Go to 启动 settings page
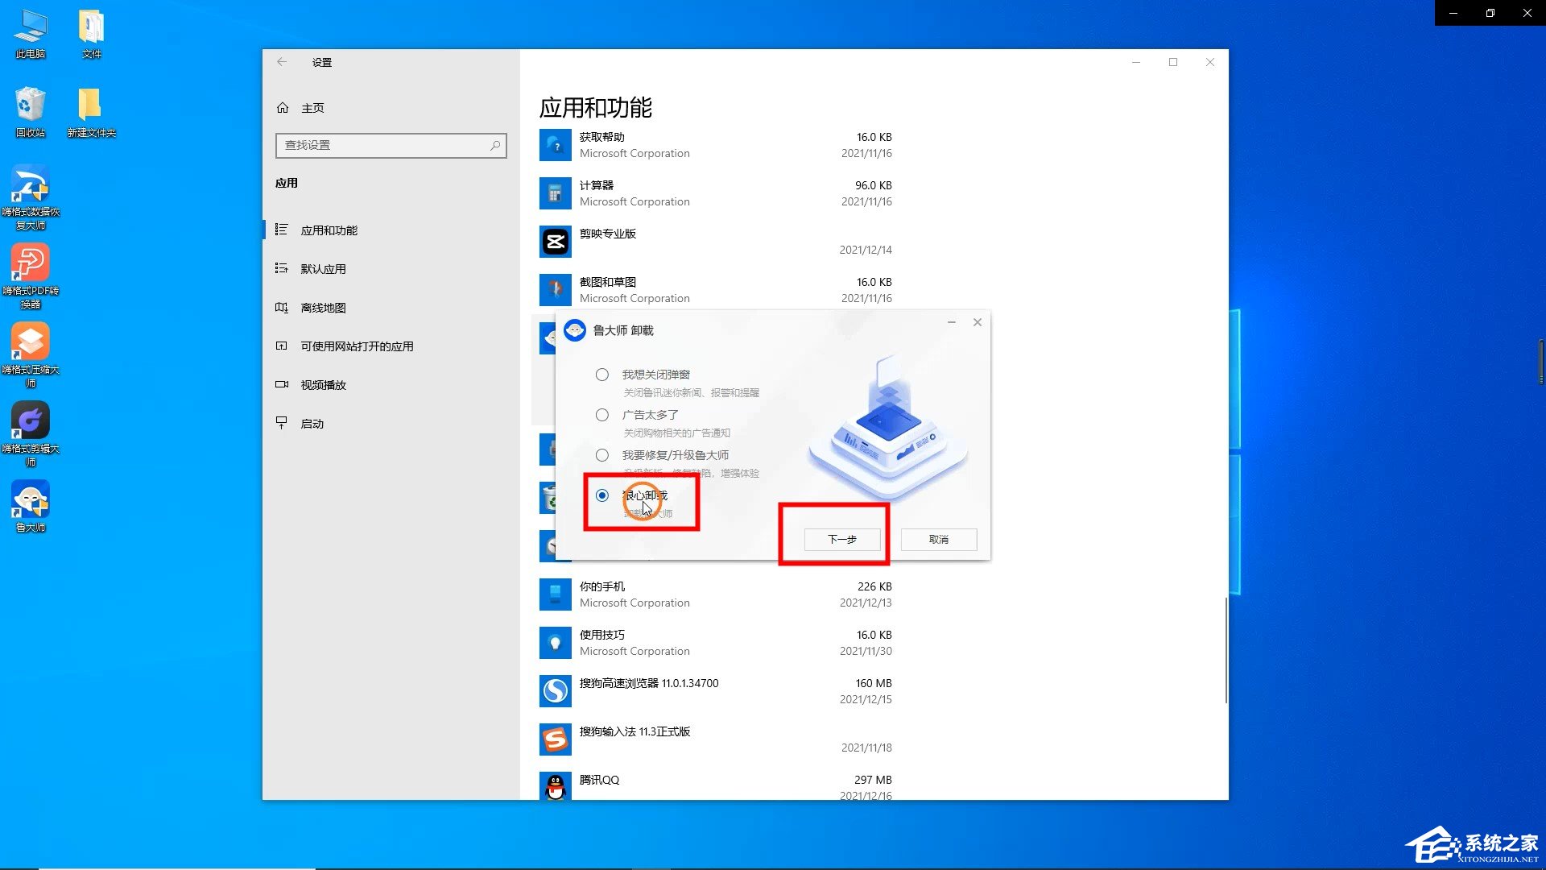 click(x=312, y=424)
